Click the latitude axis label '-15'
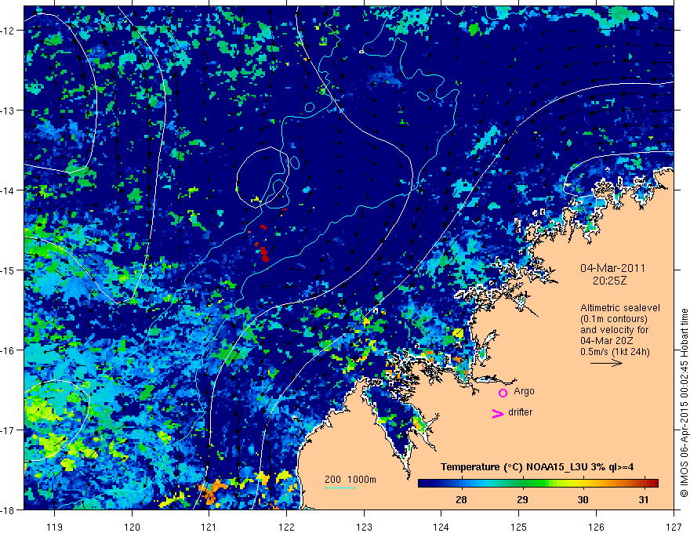This screenshot has height=533, width=690. coord(9,270)
